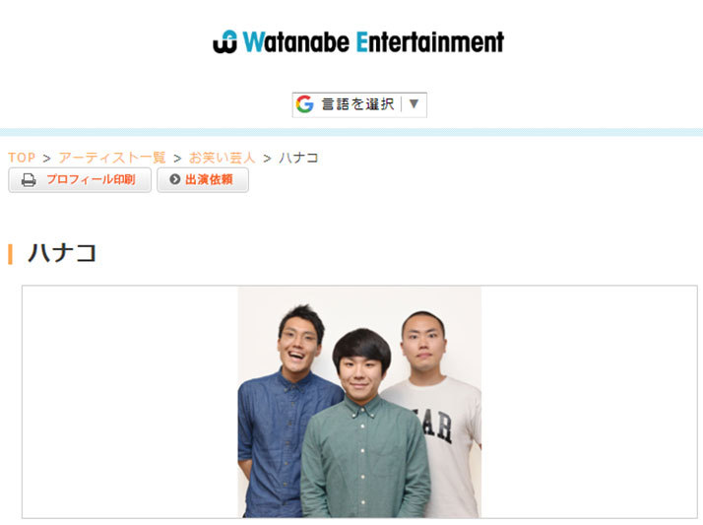
Task: Click the Watanabe Entertainment logo icon
Action: click(x=225, y=42)
